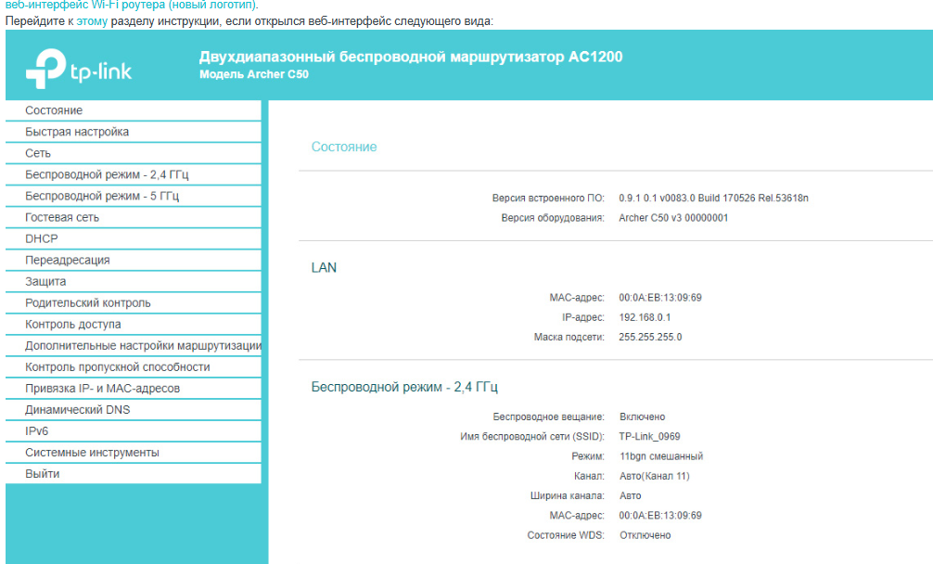Image resolution: width=933 pixels, height=564 pixels.
Task: Click the 'Включено' wireless broadcast value
Action: pos(642,417)
